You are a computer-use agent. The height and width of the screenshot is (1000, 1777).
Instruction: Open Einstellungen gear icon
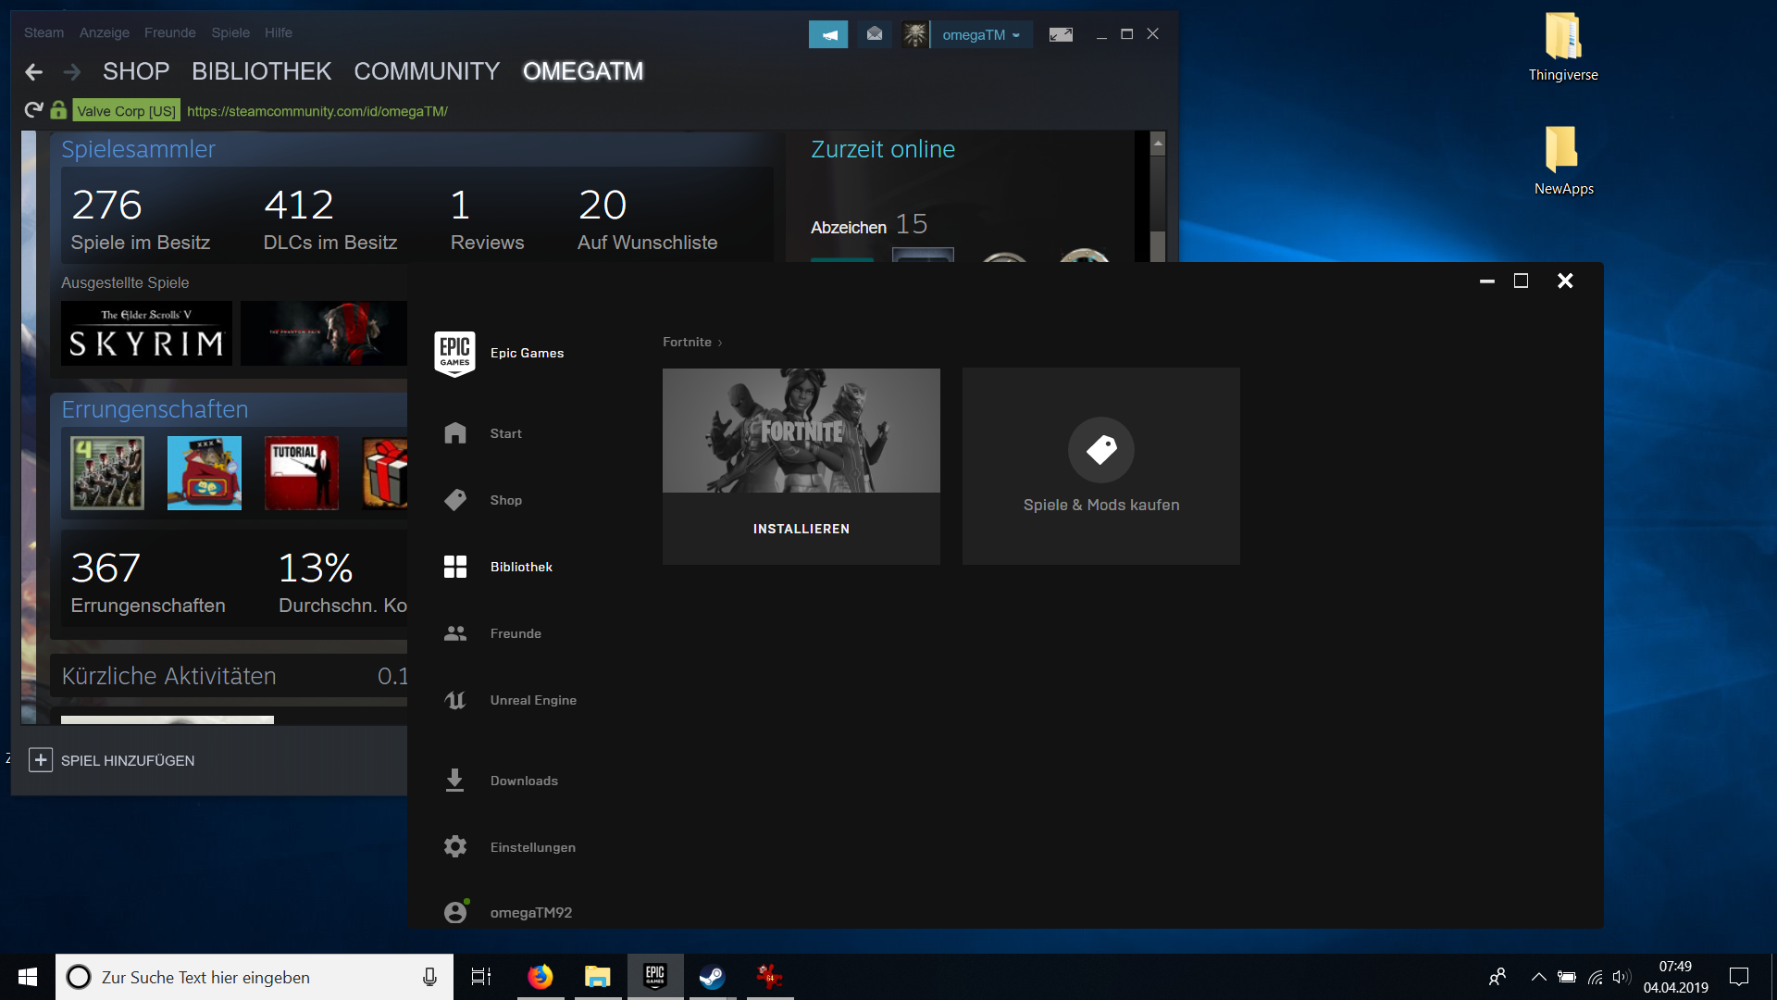[x=455, y=846]
